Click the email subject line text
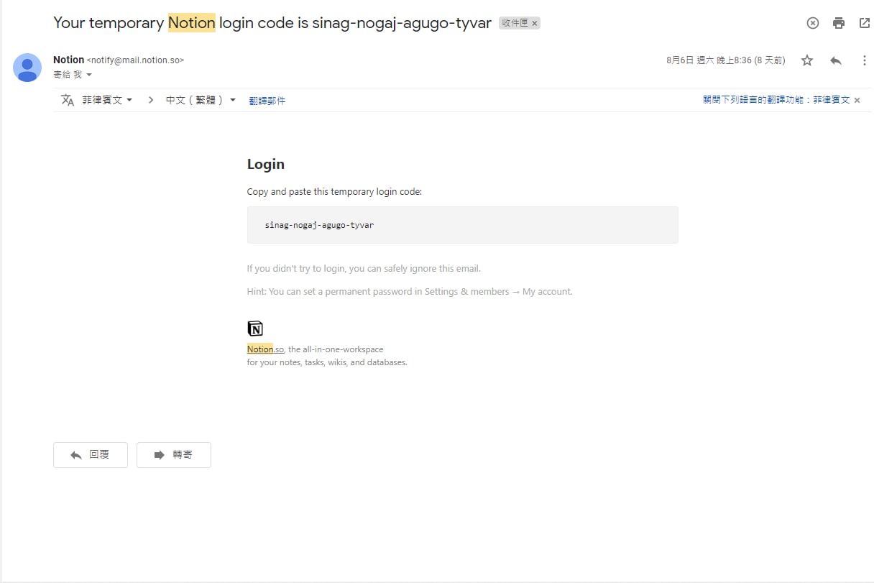 click(272, 23)
